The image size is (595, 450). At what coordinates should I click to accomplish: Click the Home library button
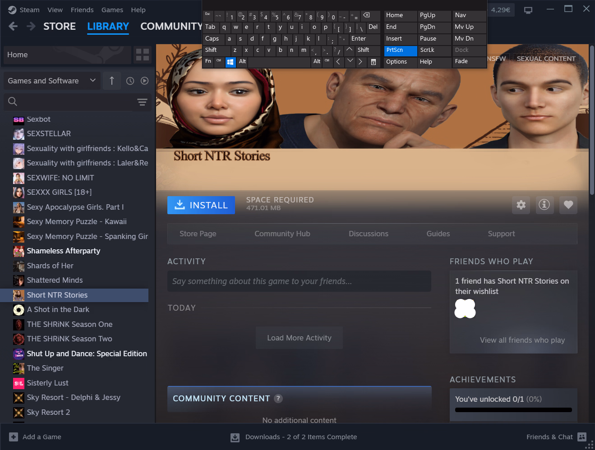click(67, 55)
